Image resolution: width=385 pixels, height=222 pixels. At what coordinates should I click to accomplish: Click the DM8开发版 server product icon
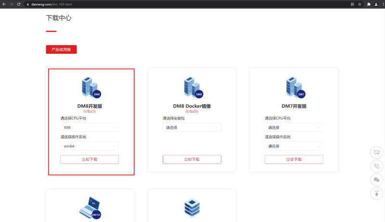click(91, 87)
